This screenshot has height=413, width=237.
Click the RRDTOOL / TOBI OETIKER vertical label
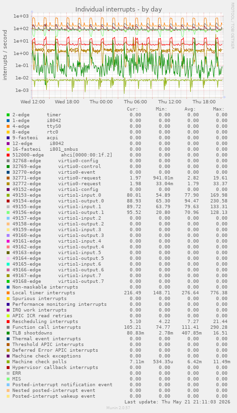pos(232,25)
